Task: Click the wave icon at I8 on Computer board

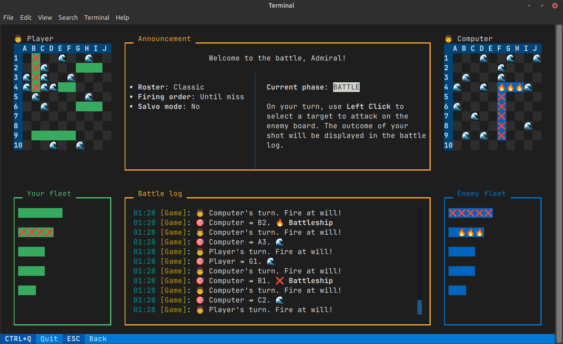Action: click(x=528, y=126)
